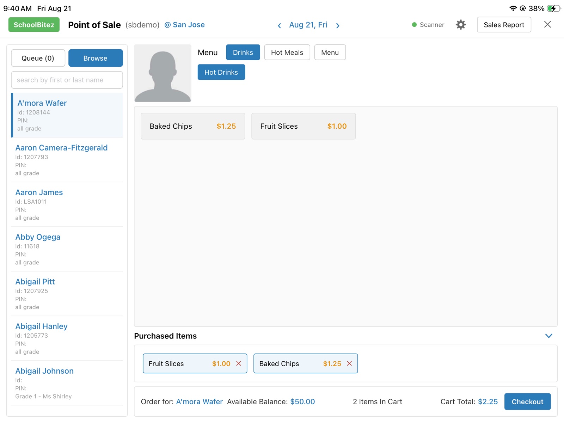This screenshot has height=423, width=564.
Task: Remove Baked Chips from purchased items
Action: pyautogui.click(x=349, y=363)
